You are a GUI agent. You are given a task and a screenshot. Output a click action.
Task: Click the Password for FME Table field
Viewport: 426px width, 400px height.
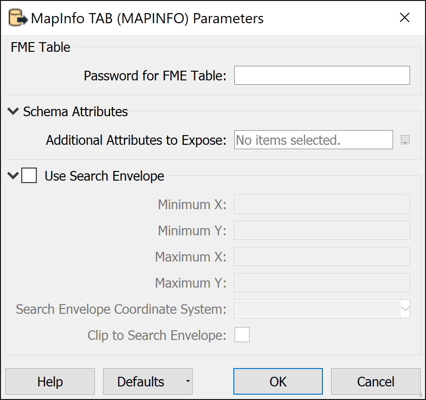(322, 75)
